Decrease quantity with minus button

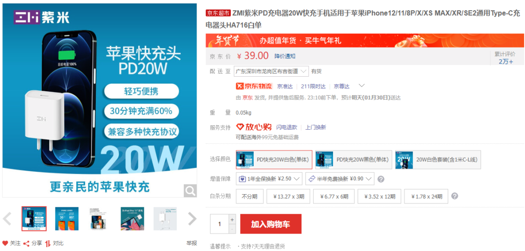coord(232,229)
